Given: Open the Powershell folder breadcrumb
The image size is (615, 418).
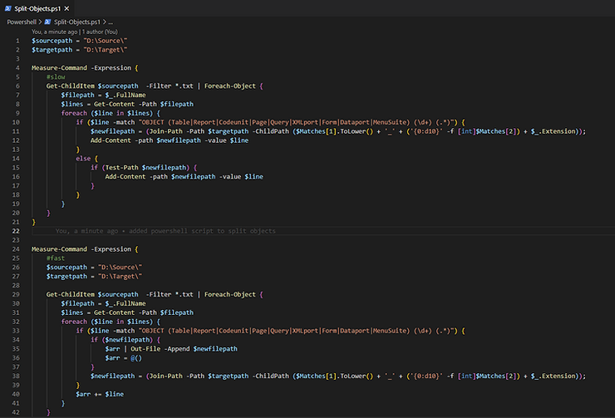Looking at the screenshot, I should click(x=22, y=22).
